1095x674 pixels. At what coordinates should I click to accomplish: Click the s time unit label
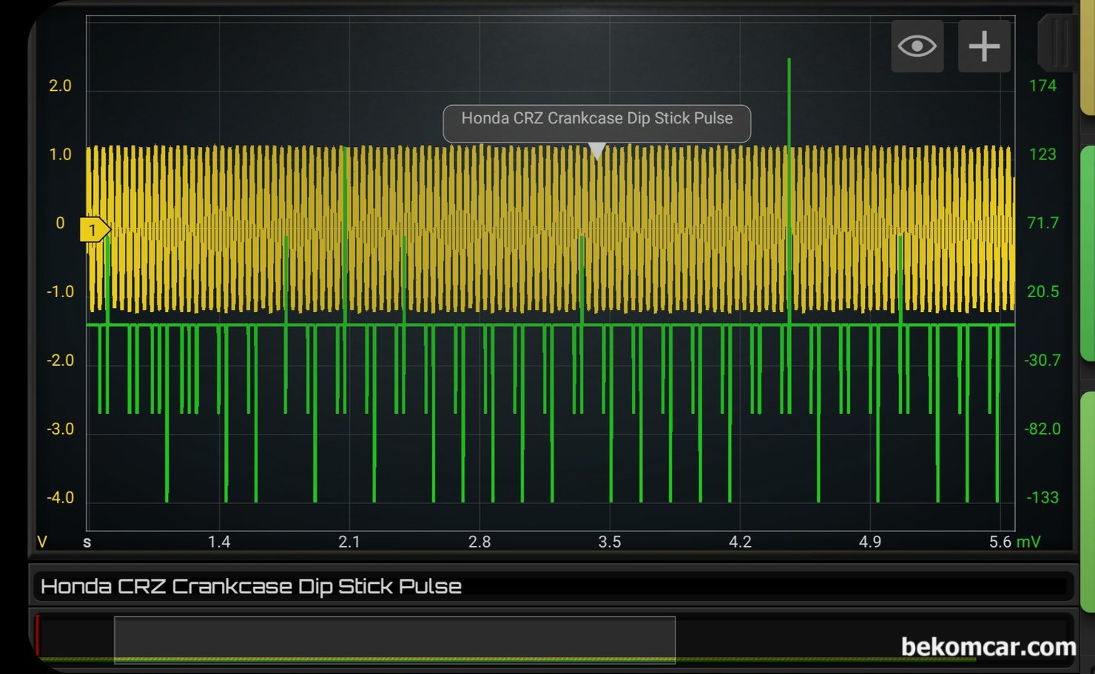(x=87, y=542)
